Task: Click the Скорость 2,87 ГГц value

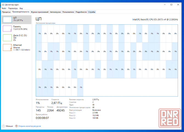Action: tap(57, 103)
